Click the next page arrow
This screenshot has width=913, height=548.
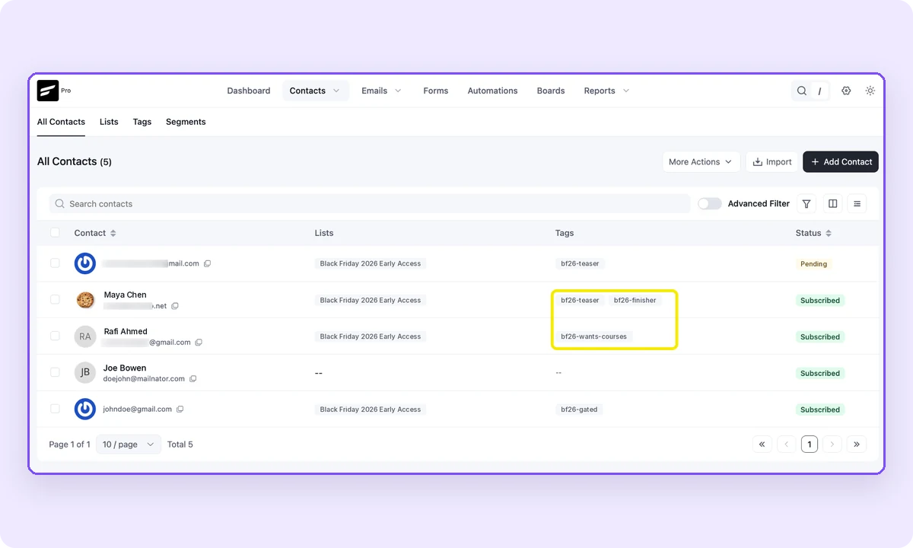click(x=832, y=444)
